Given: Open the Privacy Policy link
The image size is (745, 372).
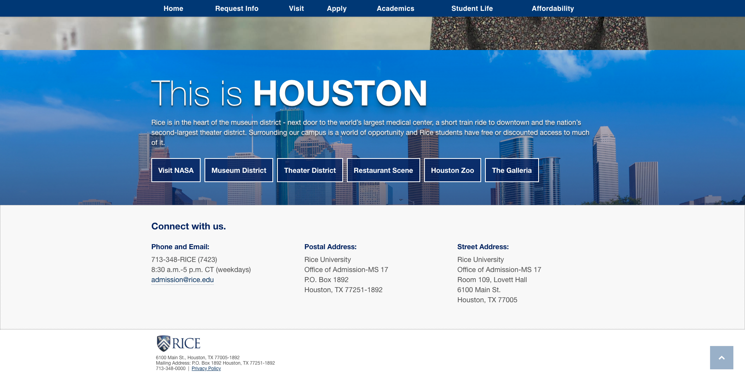Looking at the screenshot, I should pos(206,369).
